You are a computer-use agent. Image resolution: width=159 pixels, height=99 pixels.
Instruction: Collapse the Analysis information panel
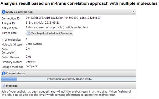[x=134, y=12]
